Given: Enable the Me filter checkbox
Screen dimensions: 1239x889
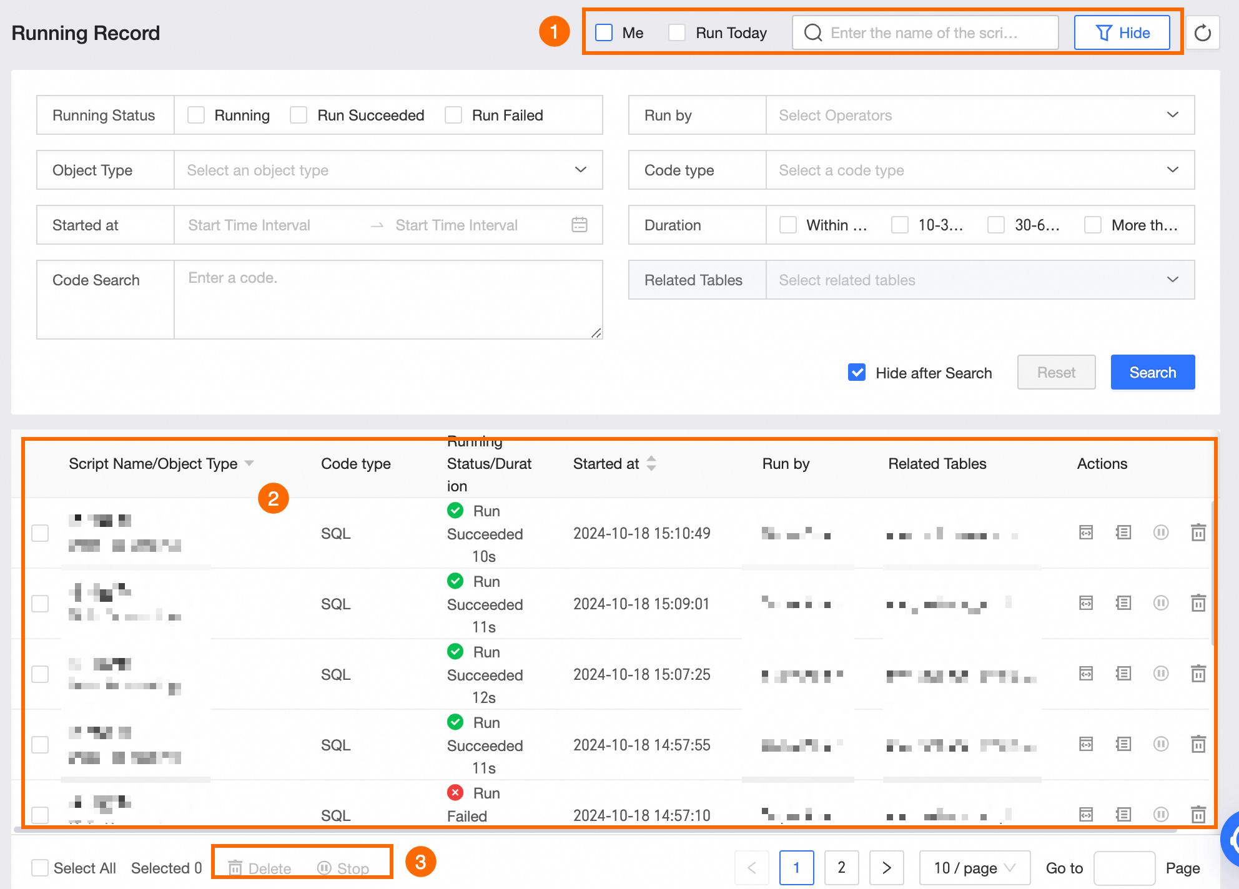Looking at the screenshot, I should 604,32.
